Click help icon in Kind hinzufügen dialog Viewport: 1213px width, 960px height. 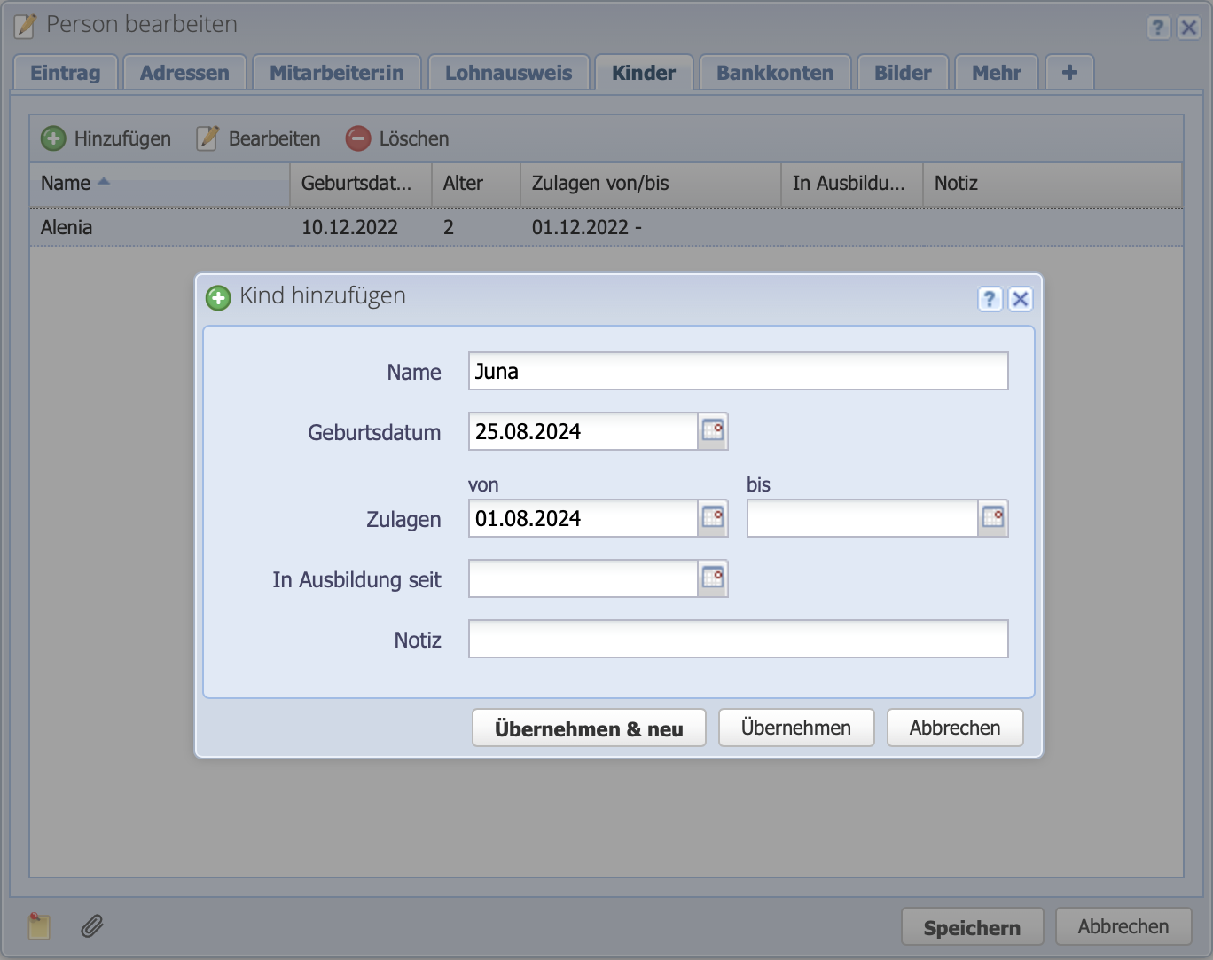(x=990, y=299)
